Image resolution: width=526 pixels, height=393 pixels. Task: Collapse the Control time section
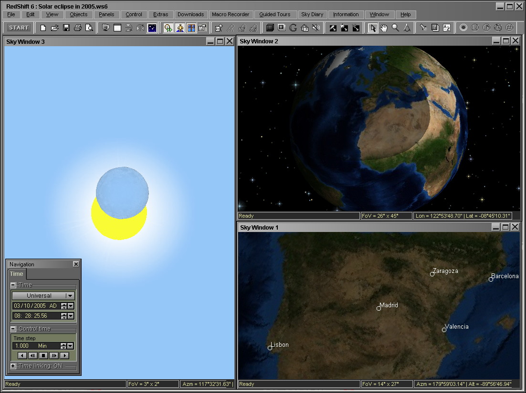(13, 329)
